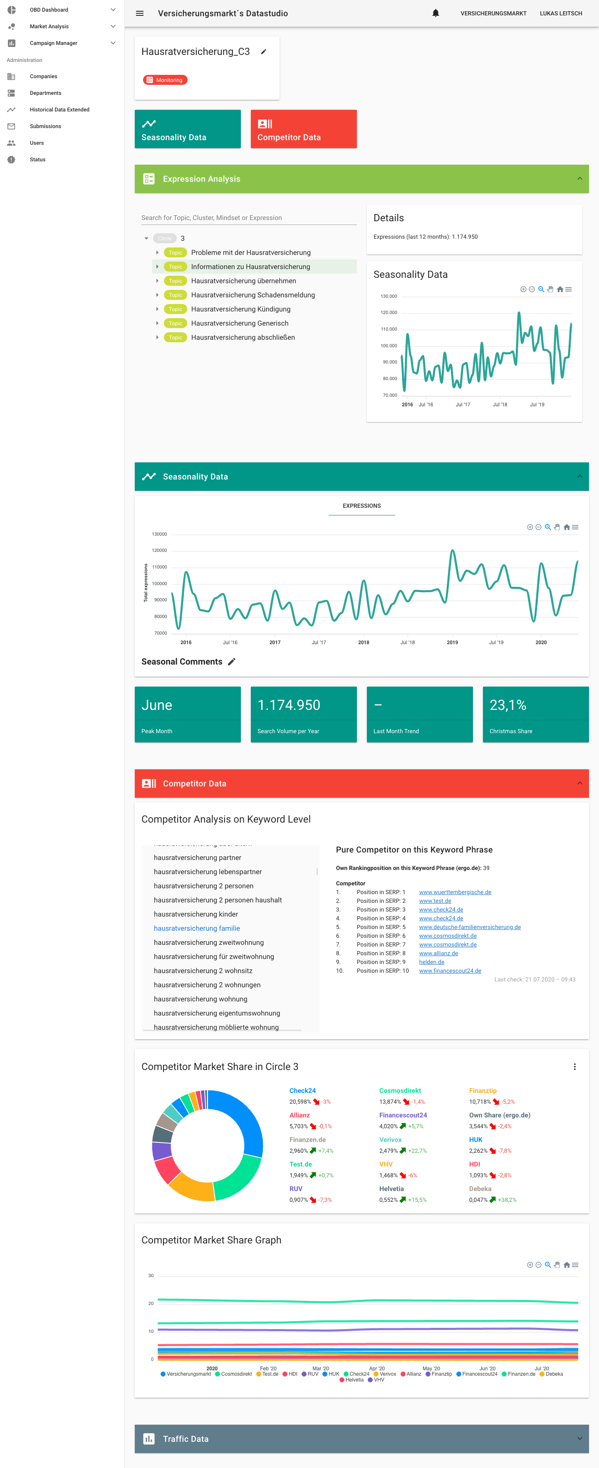Click zoom-in icon on large Seasonality chart
Image resolution: width=599 pixels, height=1468 pixels.
tap(530, 527)
